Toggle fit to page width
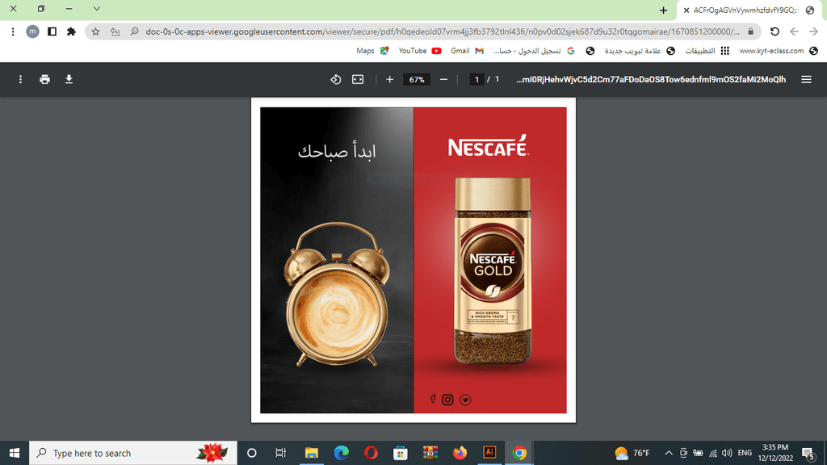Viewport: 827px width, 465px height. coord(358,79)
